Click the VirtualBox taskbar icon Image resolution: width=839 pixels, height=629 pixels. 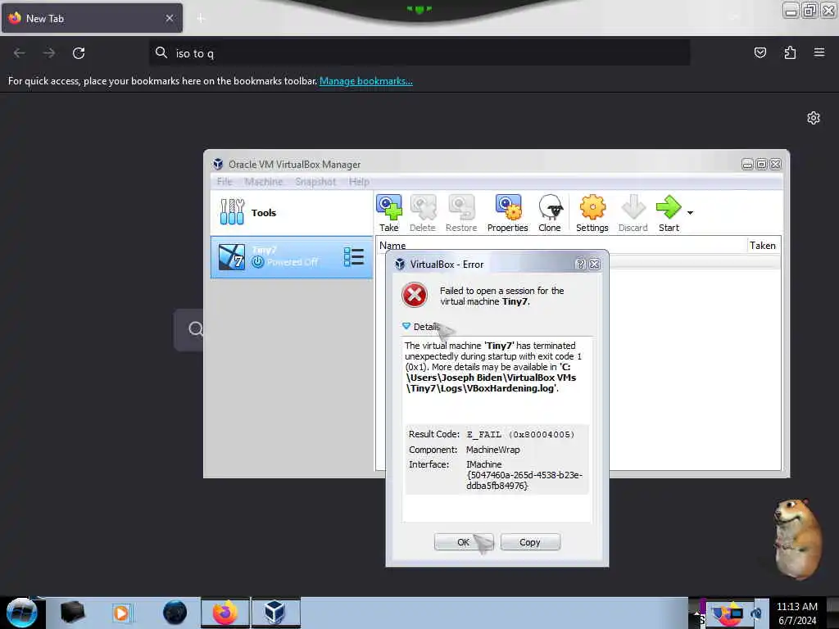pos(275,613)
